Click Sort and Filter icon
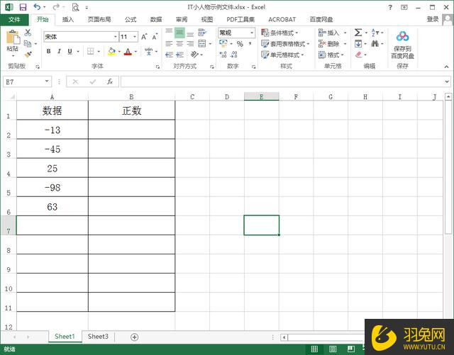454x355 pixels. click(375, 33)
